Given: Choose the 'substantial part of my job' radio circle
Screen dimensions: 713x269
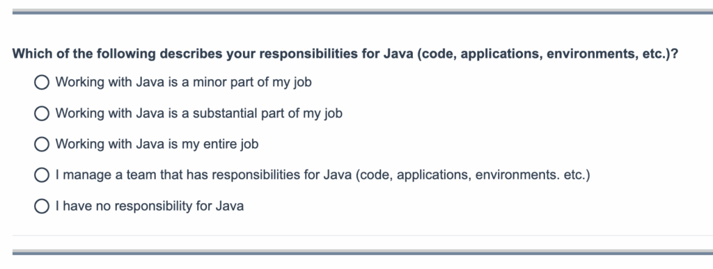Looking at the screenshot, I should pyautogui.click(x=42, y=113).
